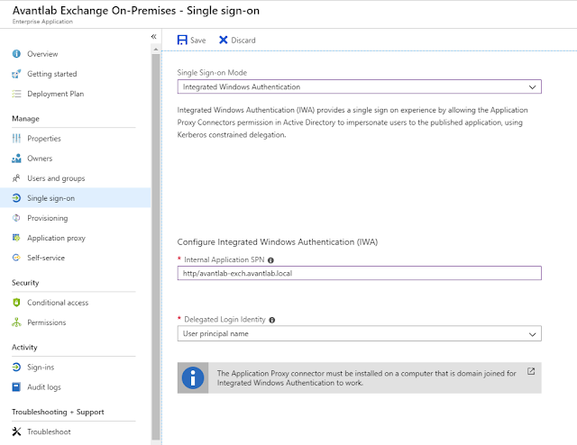
Task: Select Properties under Manage
Action: coord(75,139)
